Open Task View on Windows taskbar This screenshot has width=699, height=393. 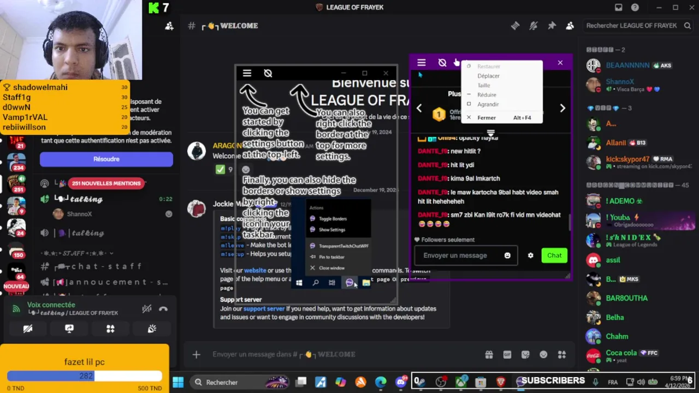[x=301, y=382]
